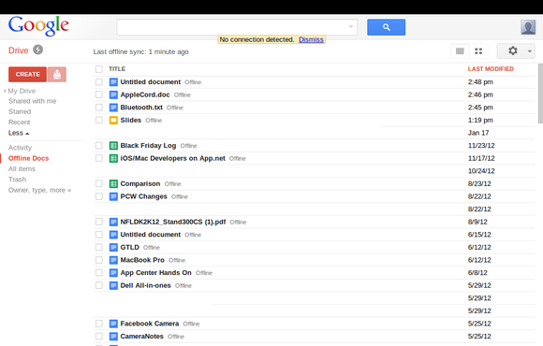Click the red Create button
Screen dimensions: 543x346
point(28,75)
